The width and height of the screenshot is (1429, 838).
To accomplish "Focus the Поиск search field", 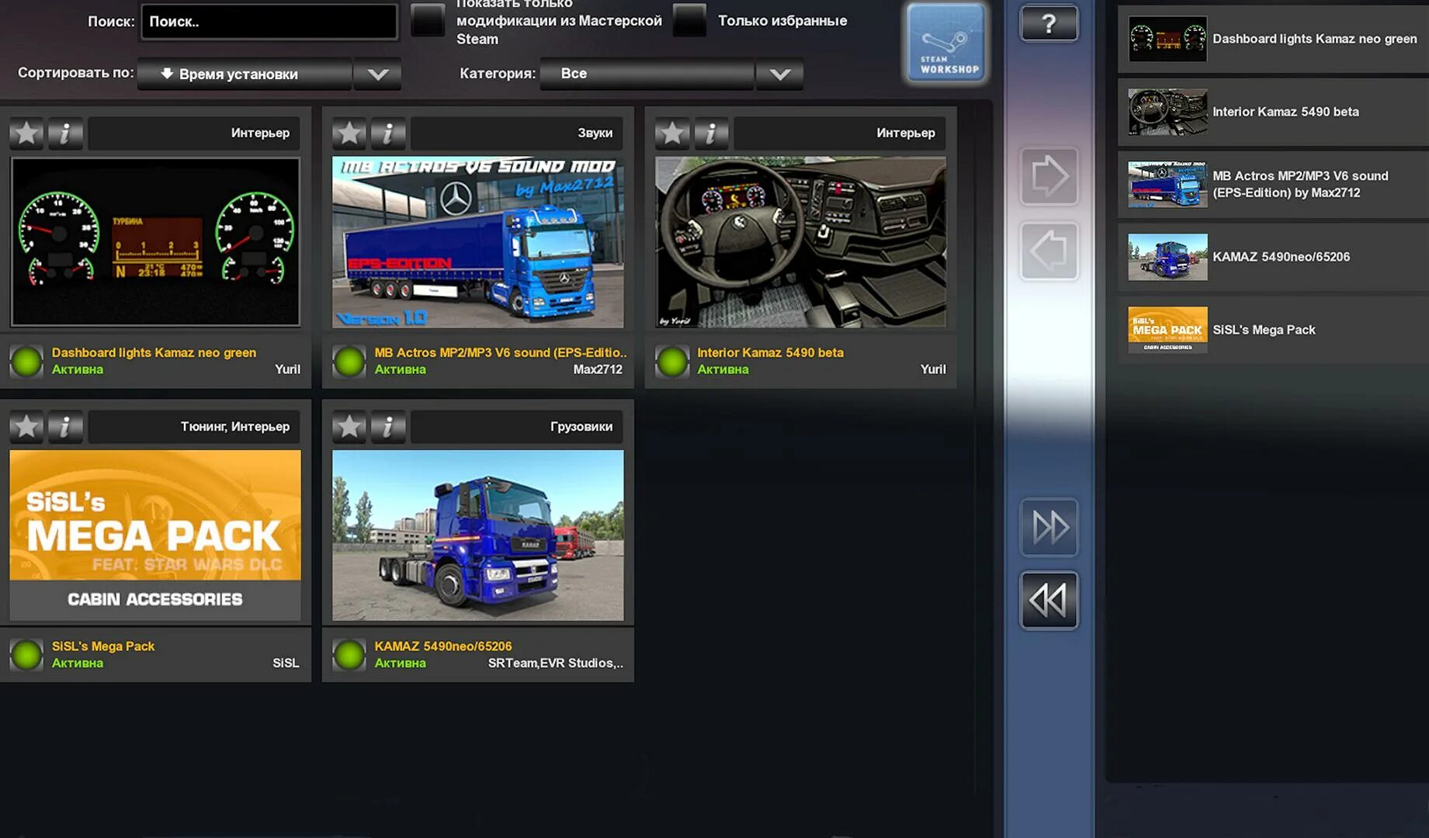I will coord(269,22).
